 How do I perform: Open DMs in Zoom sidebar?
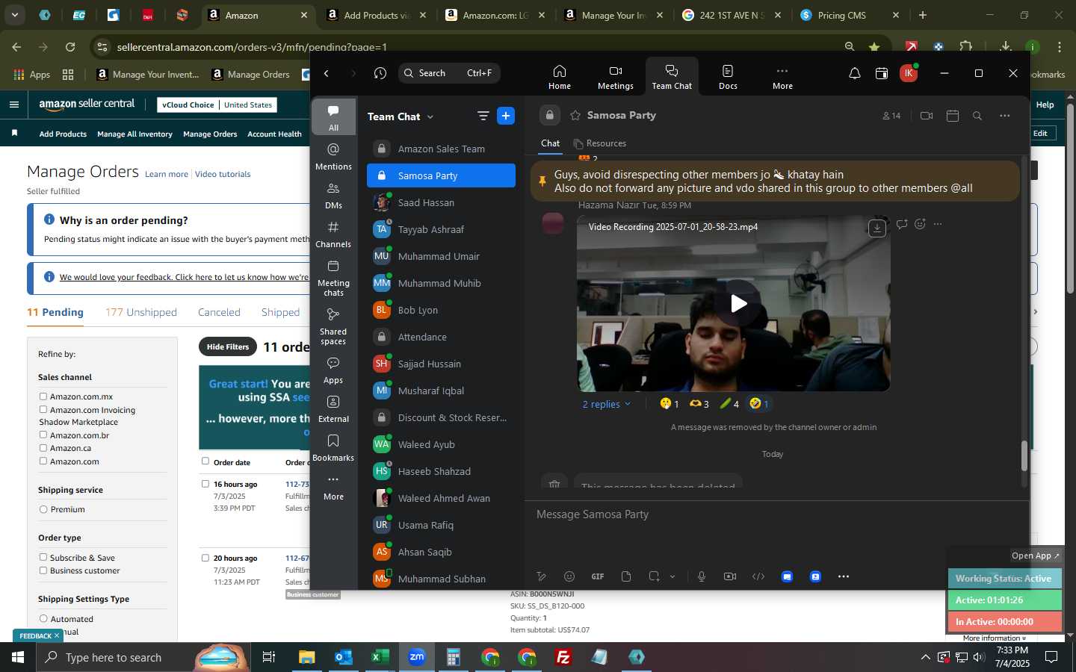coord(333,196)
